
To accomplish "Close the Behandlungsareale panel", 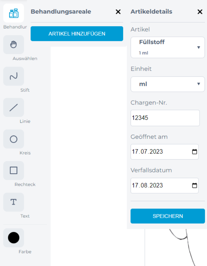I will (x=118, y=12).
